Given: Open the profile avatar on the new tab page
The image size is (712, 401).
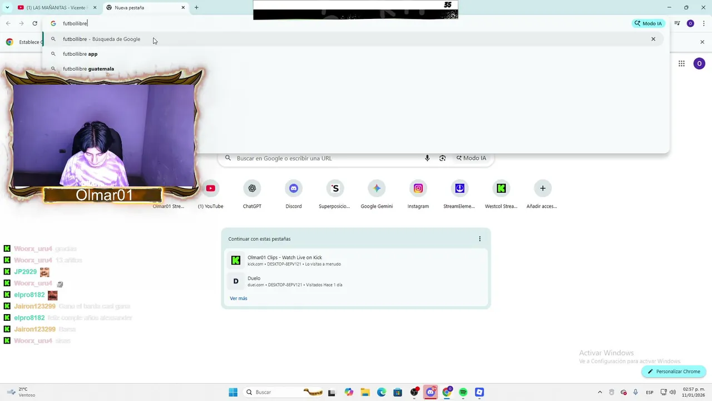Looking at the screenshot, I should click(x=699, y=63).
